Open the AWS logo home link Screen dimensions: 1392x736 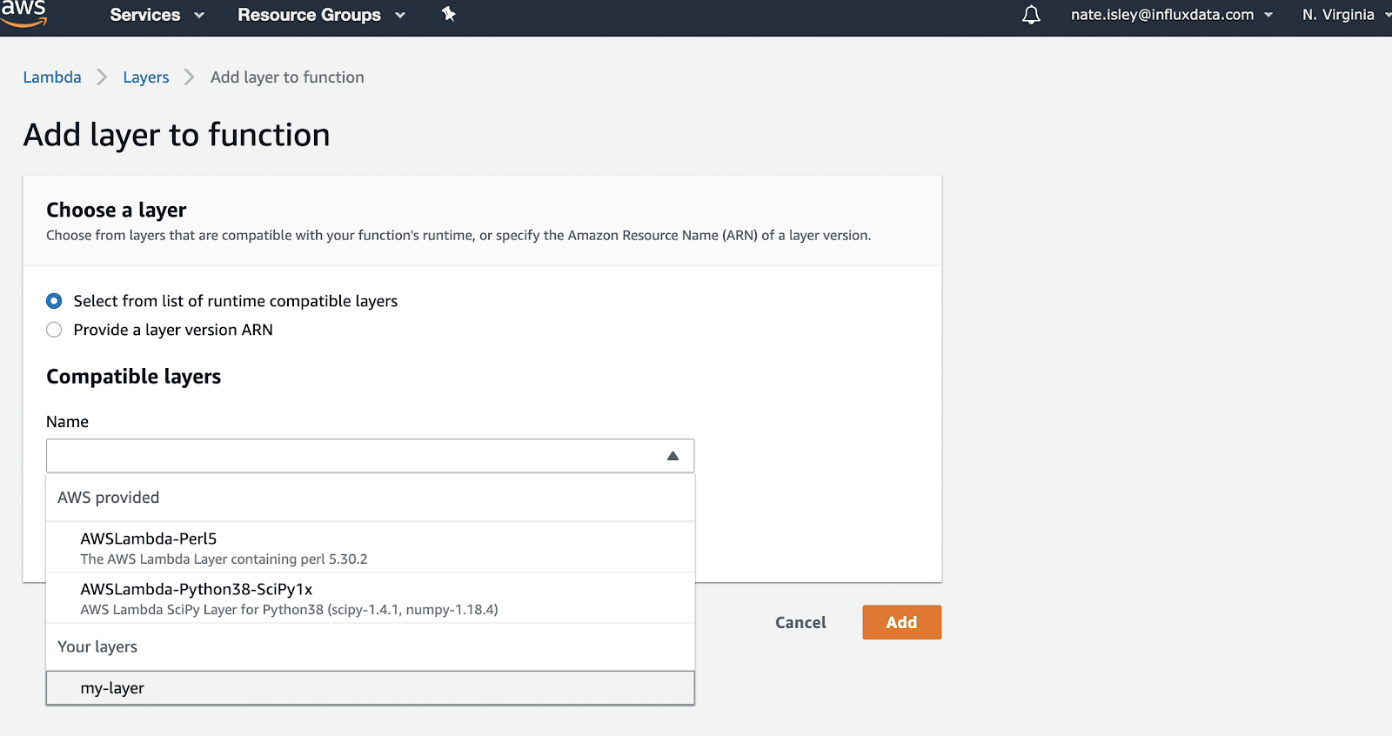tap(23, 13)
